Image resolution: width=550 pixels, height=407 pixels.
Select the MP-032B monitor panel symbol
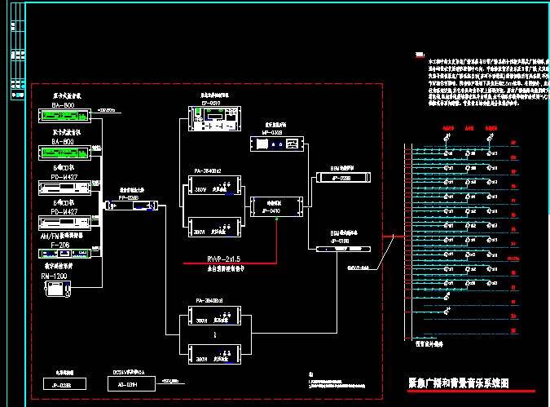coord(277,144)
